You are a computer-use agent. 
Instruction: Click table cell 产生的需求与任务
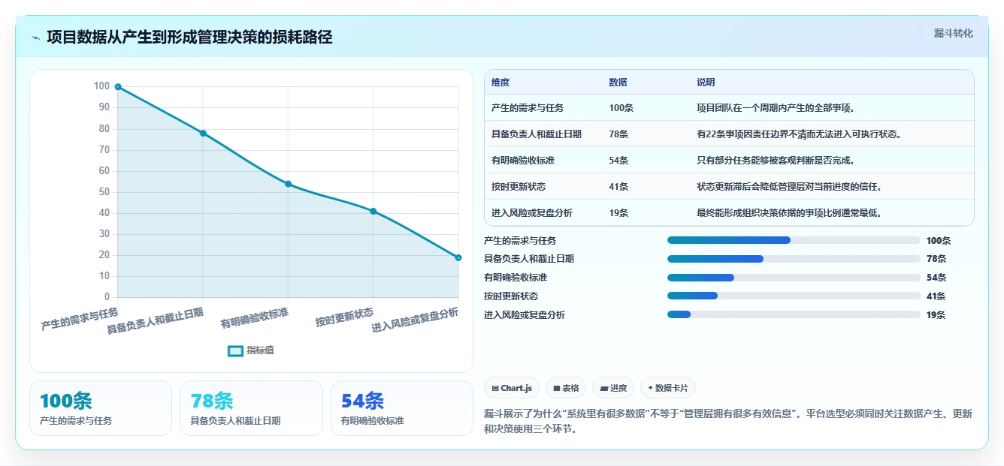(528, 108)
